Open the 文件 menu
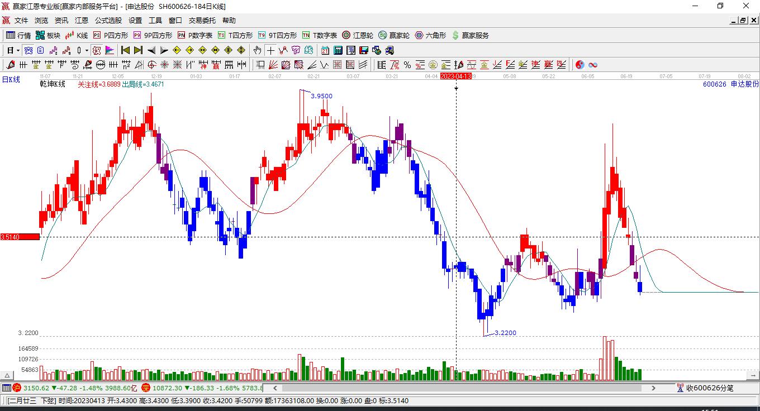Viewport: 760px width, 411px height. 21,21
